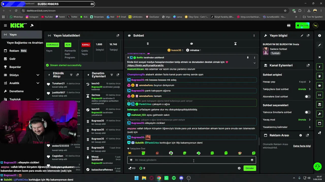The image size is (325, 182).
Task: Click the channel points icon below chat input
Action: [141, 168]
